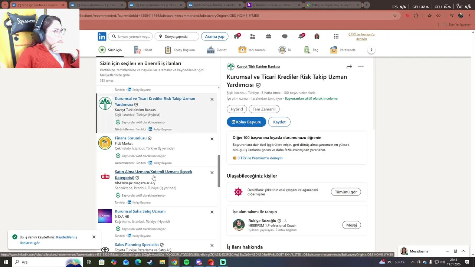The image size is (475, 267).
Task: Open the profile avatar menu in navbar
Action: tap(317, 36)
